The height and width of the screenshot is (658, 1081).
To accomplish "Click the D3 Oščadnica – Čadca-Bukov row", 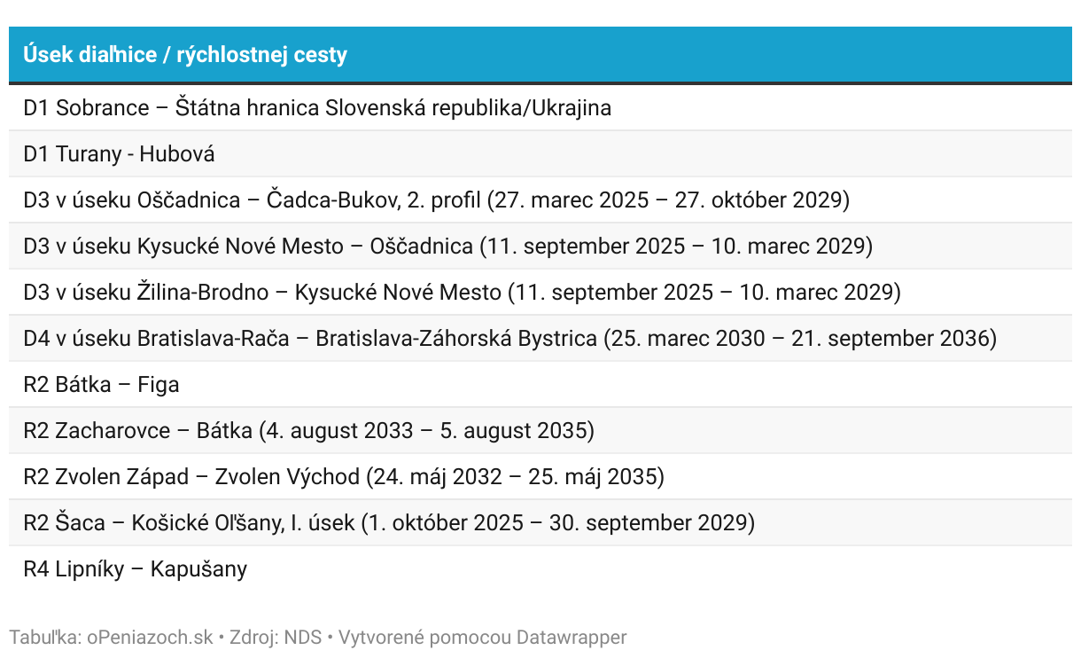I will pos(540,200).
